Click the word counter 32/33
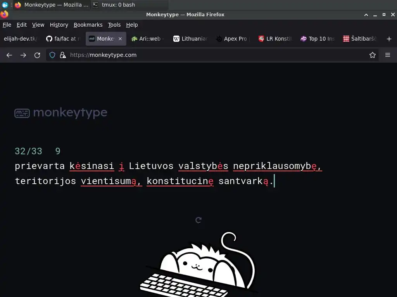Screen dimensions: 397x297 point(28,151)
